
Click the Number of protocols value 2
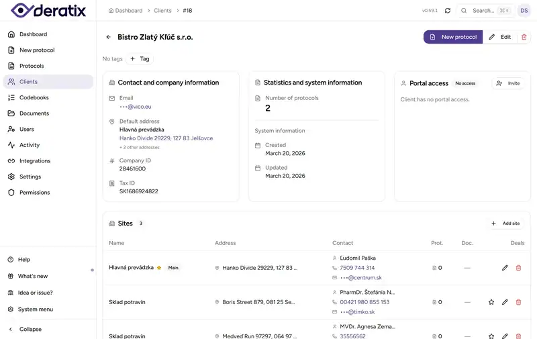[268, 108]
